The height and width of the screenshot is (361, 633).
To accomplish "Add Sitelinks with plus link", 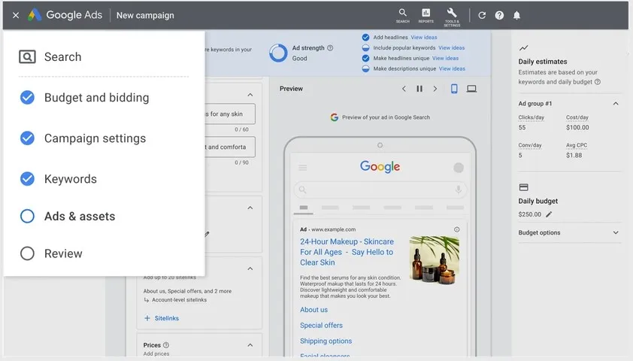I will tap(162, 318).
